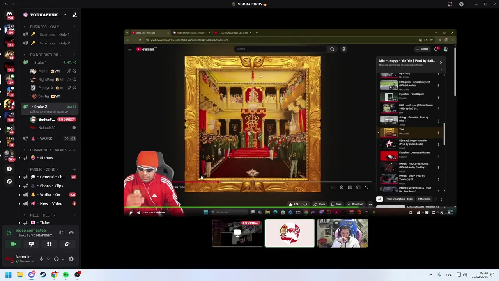Screen dimensions: 499x281
Task: Click the Add a Server plus icon
Action: coord(9,169)
